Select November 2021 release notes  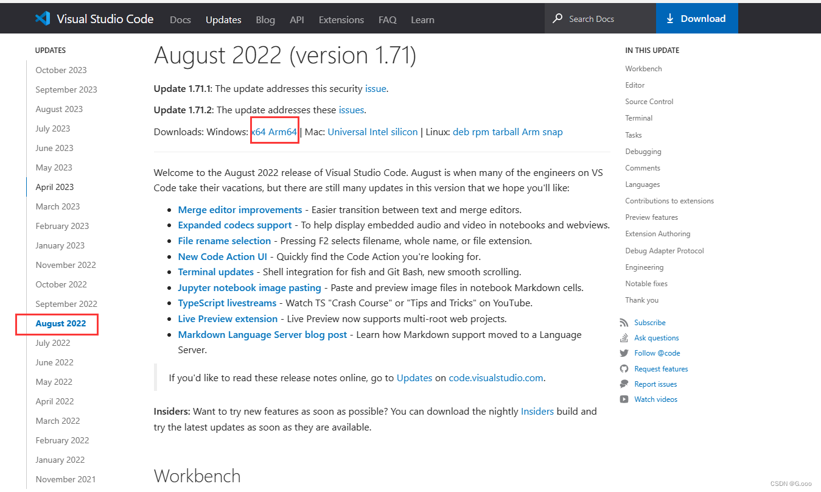tap(66, 479)
